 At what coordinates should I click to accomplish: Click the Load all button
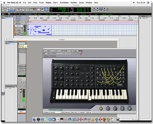(x=82, y=112)
